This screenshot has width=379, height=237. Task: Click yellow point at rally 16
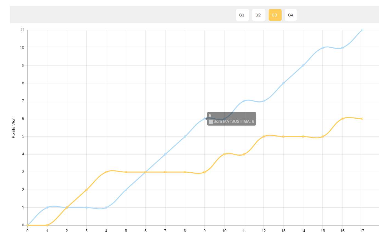[342, 119]
